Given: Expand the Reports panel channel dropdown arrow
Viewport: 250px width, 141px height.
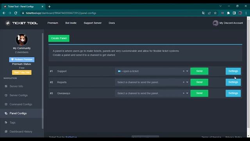Looking at the screenshot, I should coord(187,82).
